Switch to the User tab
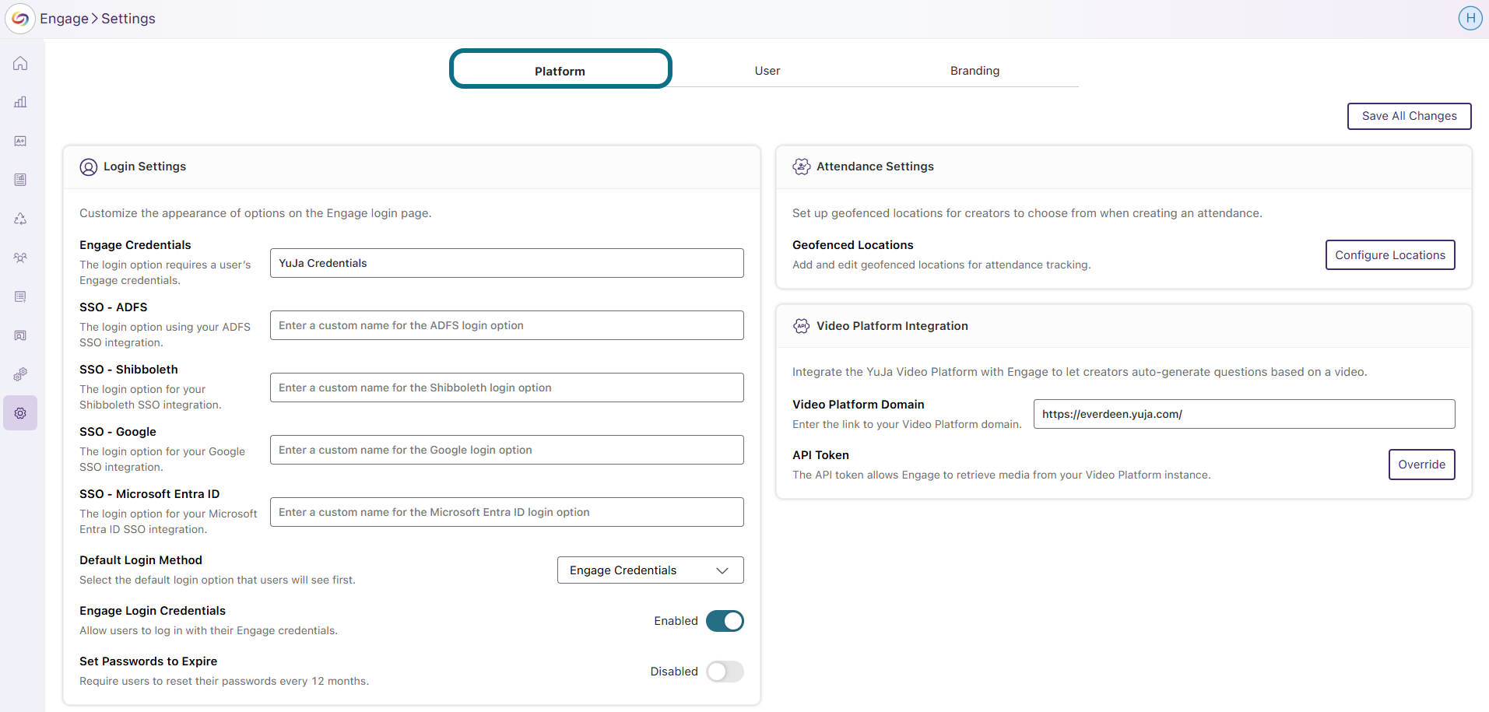1489x712 pixels. click(767, 71)
